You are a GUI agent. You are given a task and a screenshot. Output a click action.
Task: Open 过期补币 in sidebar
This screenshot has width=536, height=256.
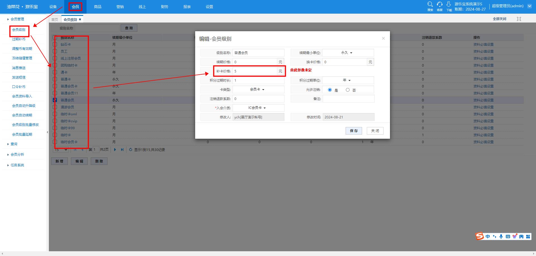pos(19,39)
